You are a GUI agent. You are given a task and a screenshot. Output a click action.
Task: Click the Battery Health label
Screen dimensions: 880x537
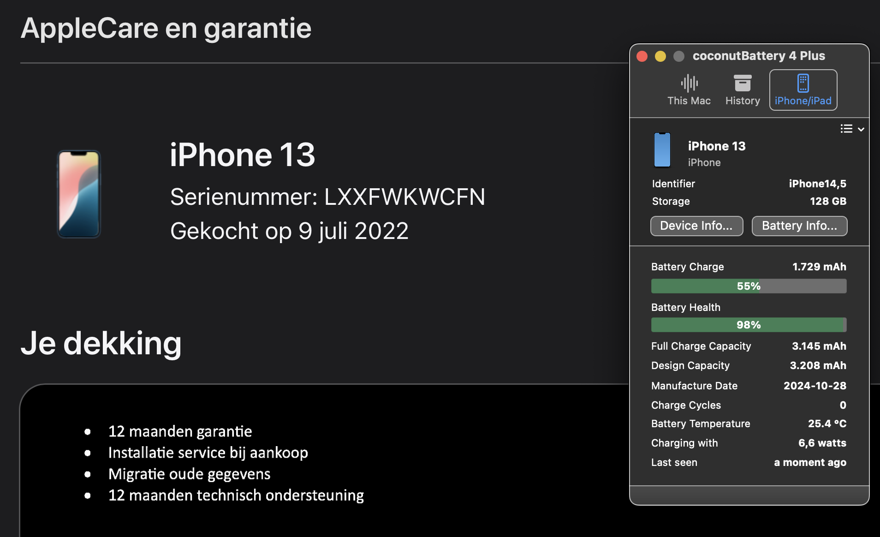[x=685, y=307]
